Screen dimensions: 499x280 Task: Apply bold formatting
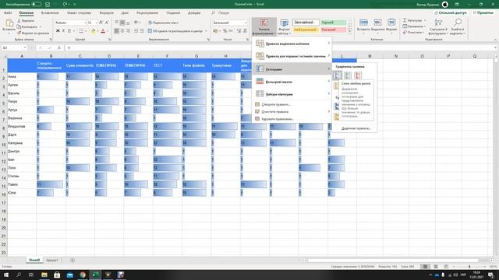[58, 31]
